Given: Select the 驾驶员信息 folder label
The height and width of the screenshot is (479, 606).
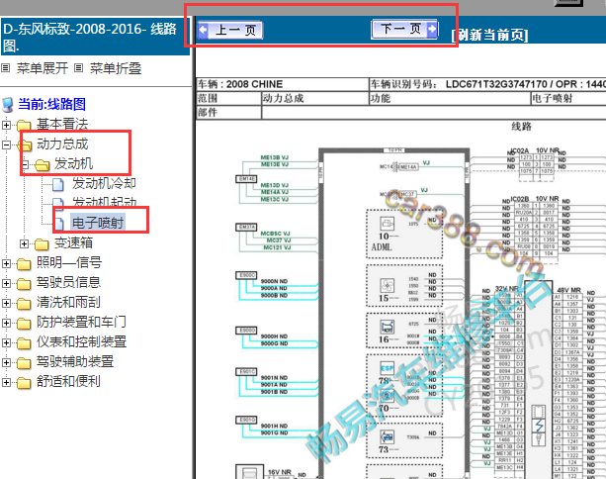Looking at the screenshot, I should click(69, 282).
